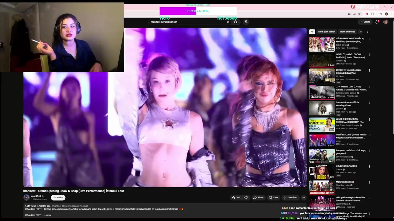Click the #festival hashtag
Image resolution: width=394 pixels, height=221 pixels.
(x=83, y=206)
